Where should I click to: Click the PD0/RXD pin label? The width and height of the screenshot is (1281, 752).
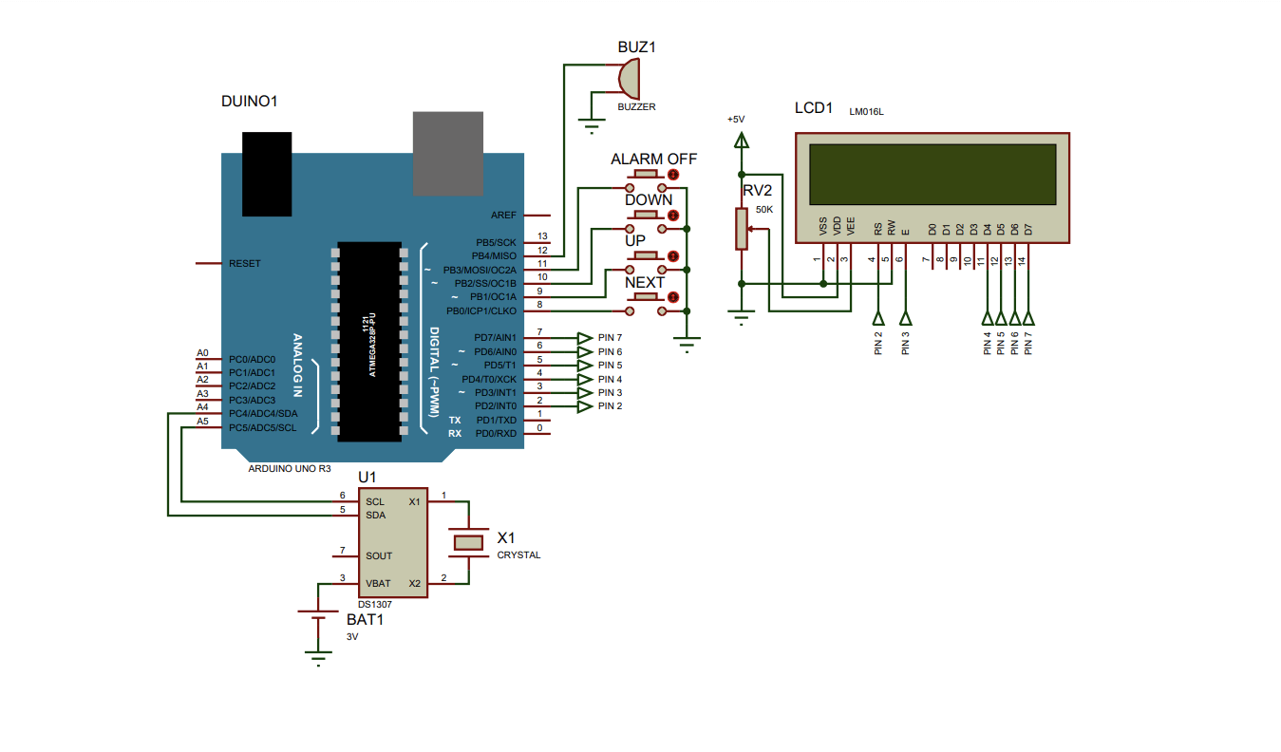[x=497, y=434]
